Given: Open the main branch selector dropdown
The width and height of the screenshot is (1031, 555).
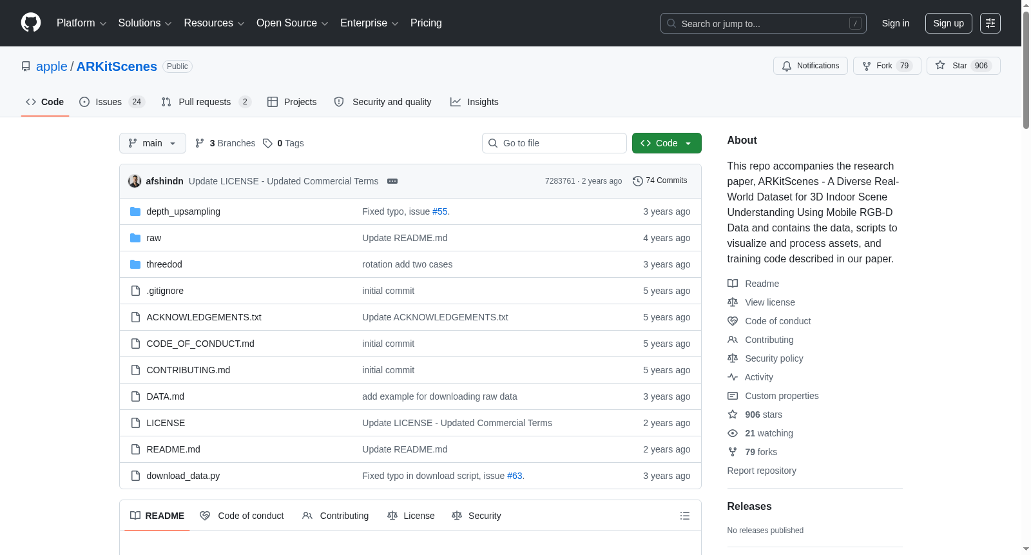Looking at the screenshot, I should pos(153,143).
